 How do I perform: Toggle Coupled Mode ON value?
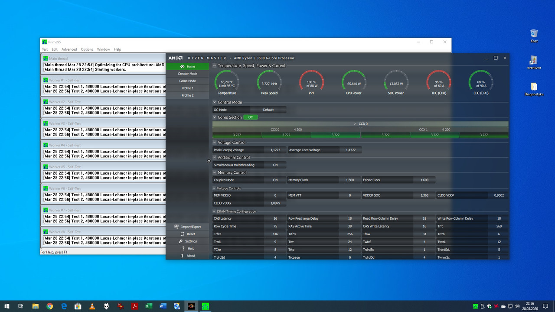coord(275,180)
